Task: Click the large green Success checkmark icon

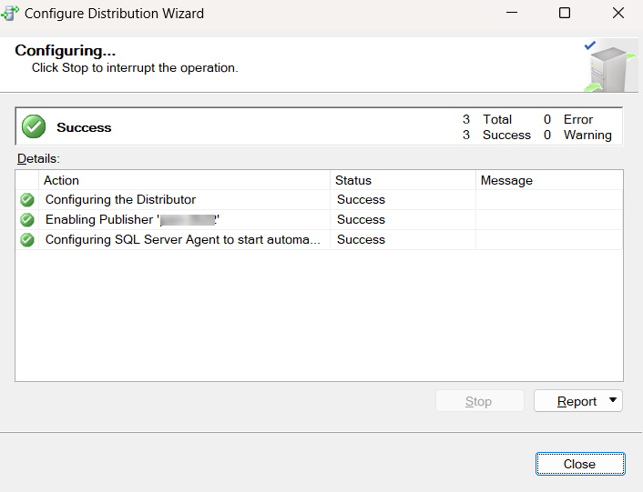Action: point(34,127)
